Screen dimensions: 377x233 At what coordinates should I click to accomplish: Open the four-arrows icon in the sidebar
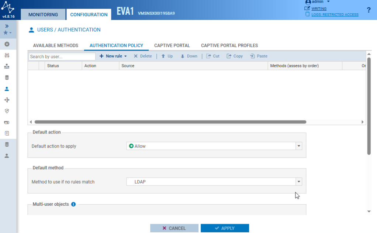[7, 100]
